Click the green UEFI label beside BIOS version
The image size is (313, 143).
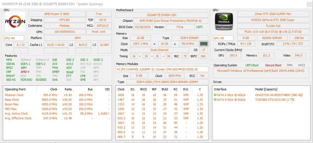coord(199,27)
